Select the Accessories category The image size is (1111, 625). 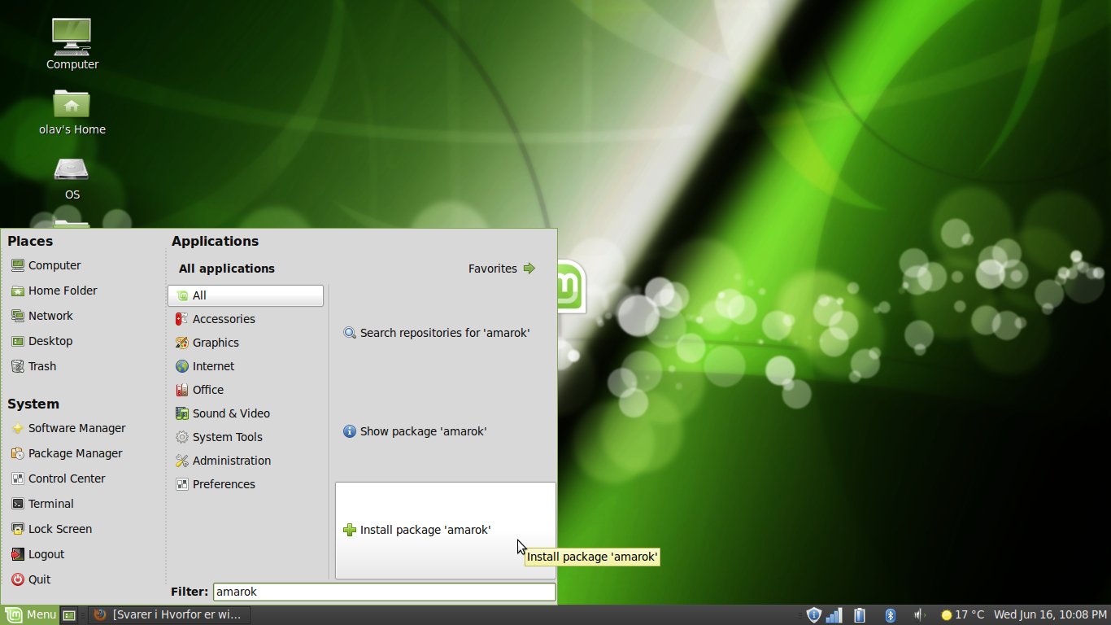coord(246,319)
